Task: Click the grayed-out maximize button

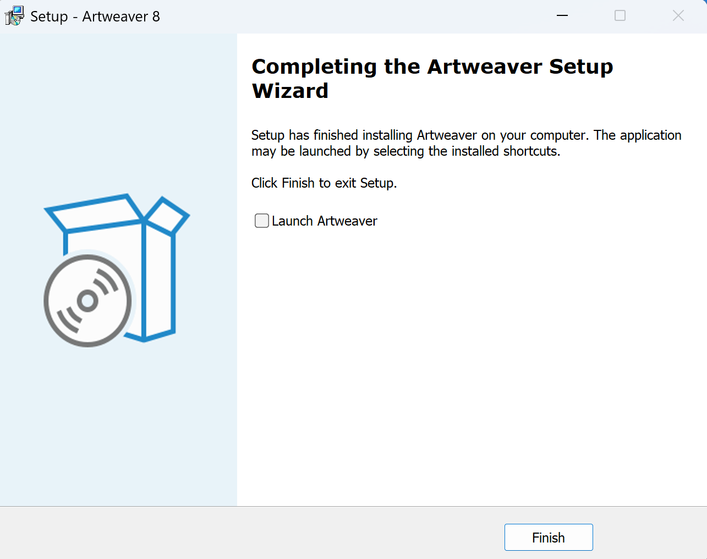Action: coord(620,16)
